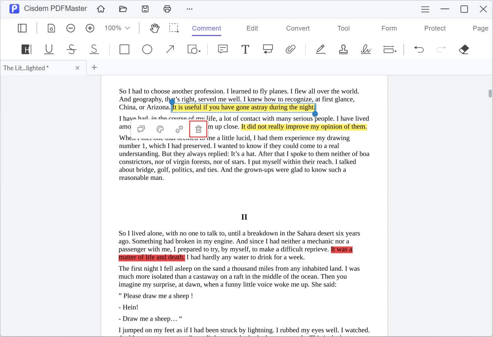The image size is (493, 337).
Task: Expand the shapes tool dropdown arrow
Action: pyautogui.click(x=199, y=51)
